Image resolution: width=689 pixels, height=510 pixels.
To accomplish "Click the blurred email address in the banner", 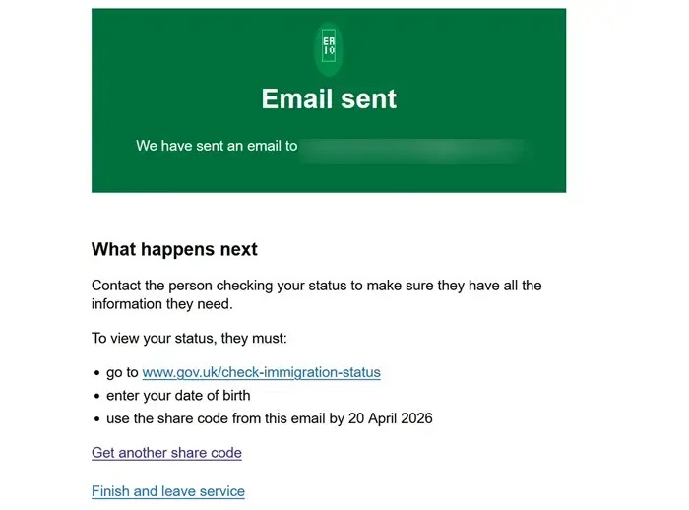I will click(415, 148).
